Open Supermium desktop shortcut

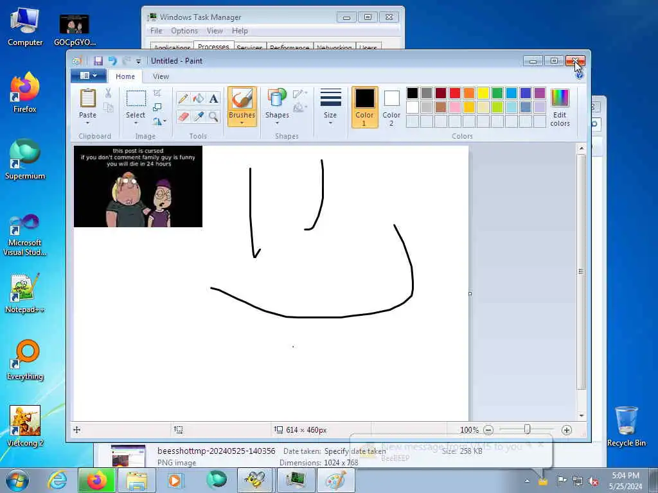tap(25, 159)
